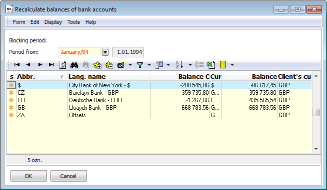The height and width of the screenshot is (190, 327).
Task: Jump to the last record
Action: tap(51, 65)
